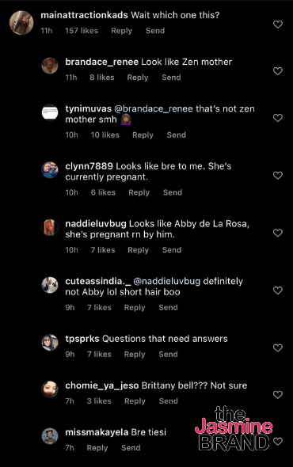
Task: Tap heart beside clynn7889's comment
Action: [x=278, y=176]
